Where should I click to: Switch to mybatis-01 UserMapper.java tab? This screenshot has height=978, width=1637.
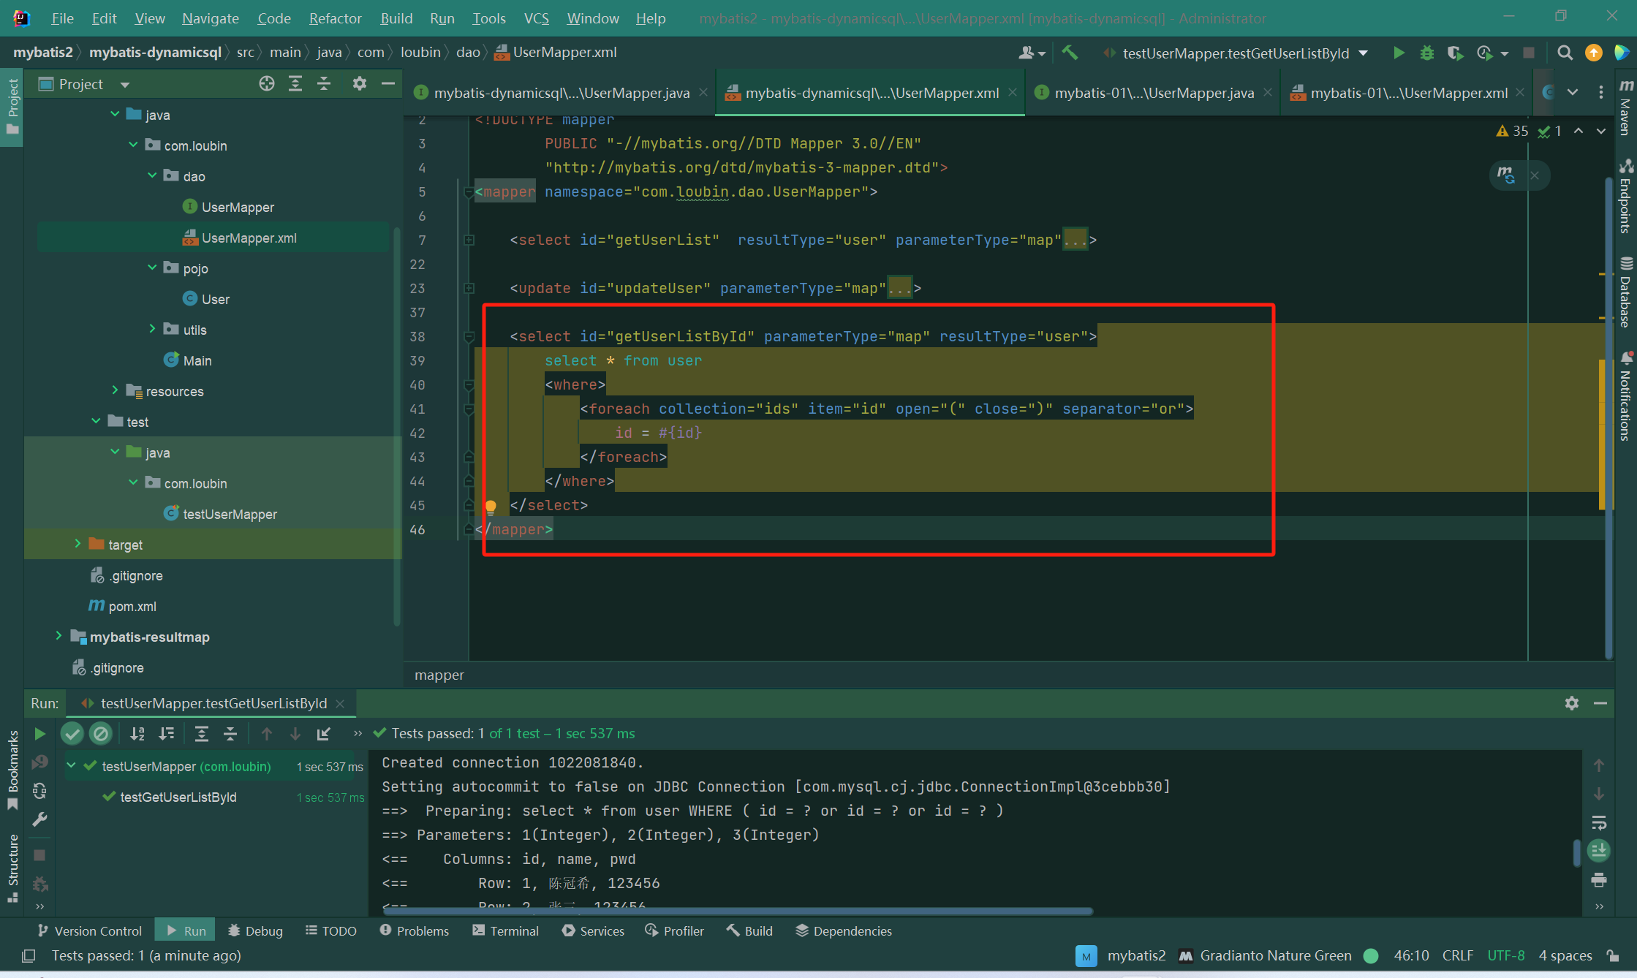point(1153,93)
